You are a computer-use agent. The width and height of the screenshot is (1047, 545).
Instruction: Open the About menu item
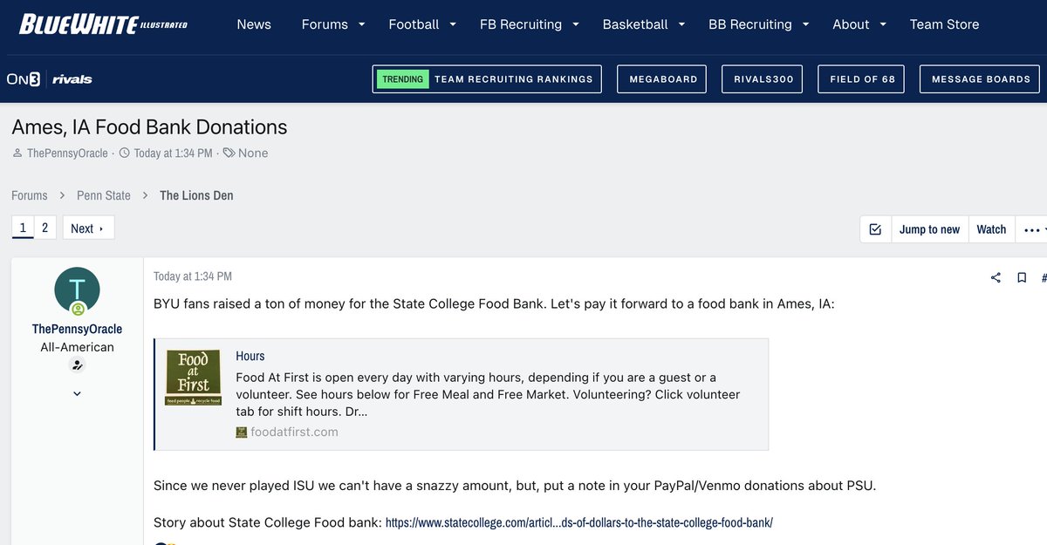tap(851, 24)
